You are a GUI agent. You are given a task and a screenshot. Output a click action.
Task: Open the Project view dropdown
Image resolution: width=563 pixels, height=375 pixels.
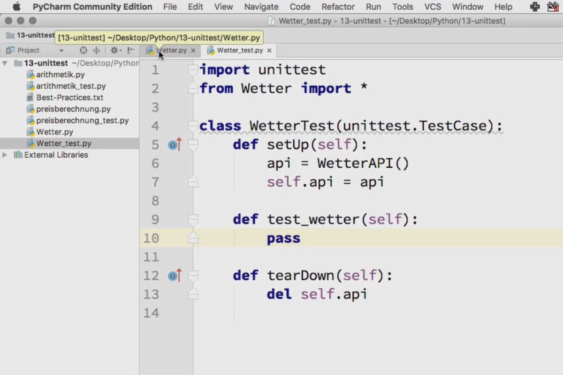pyautogui.click(x=61, y=51)
